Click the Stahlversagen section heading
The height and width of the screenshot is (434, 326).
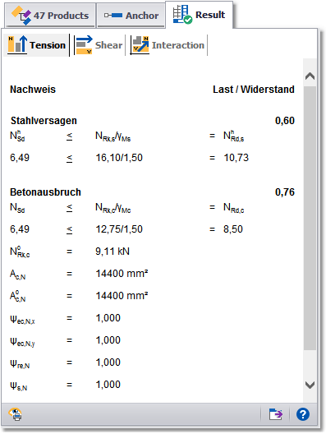click(x=44, y=121)
